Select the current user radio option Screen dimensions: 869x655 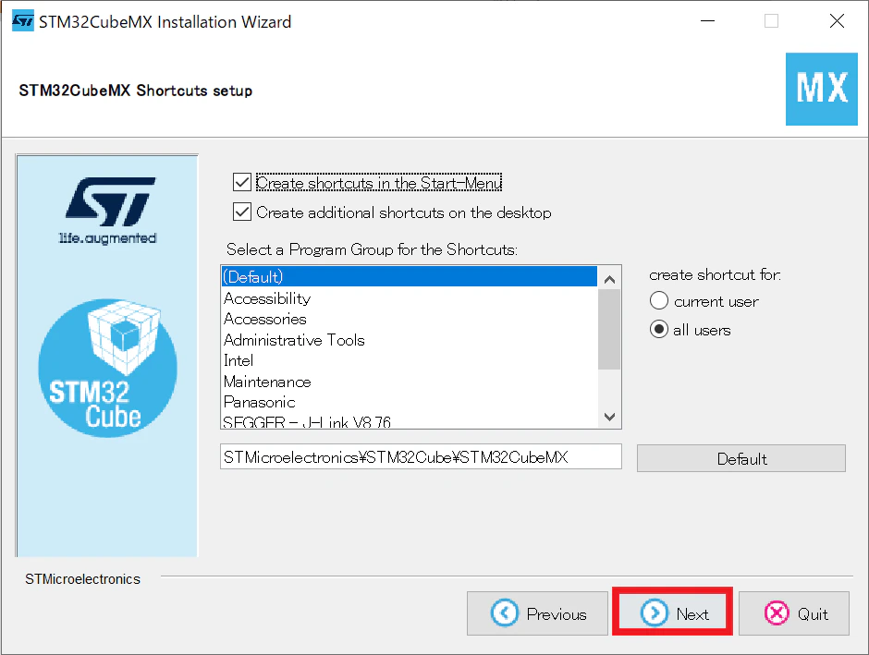point(659,300)
